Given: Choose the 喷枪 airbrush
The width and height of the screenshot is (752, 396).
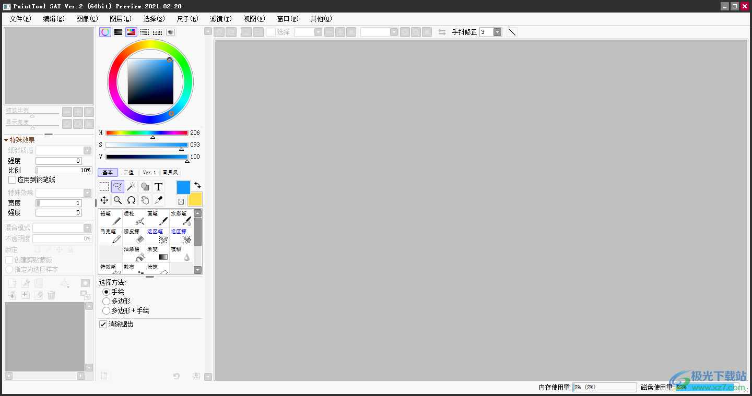Looking at the screenshot, I should (x=134, y=218).
